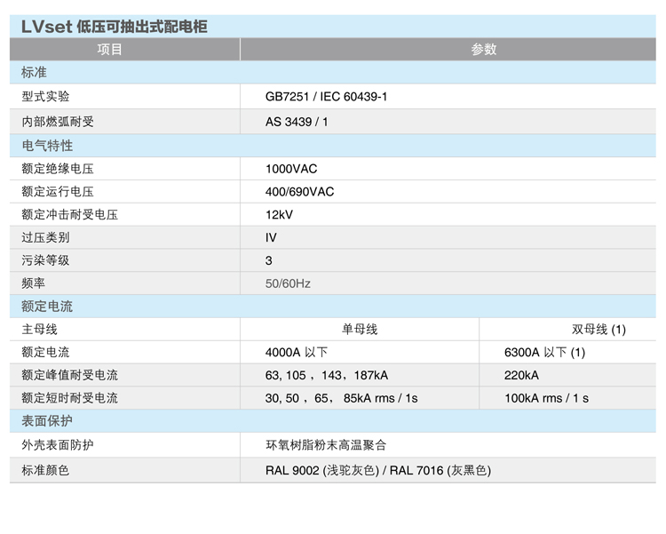Click the title 'LVset 低压可抽出式配电柜'
The height and width of the screenshot is (534, 666).
115,27
